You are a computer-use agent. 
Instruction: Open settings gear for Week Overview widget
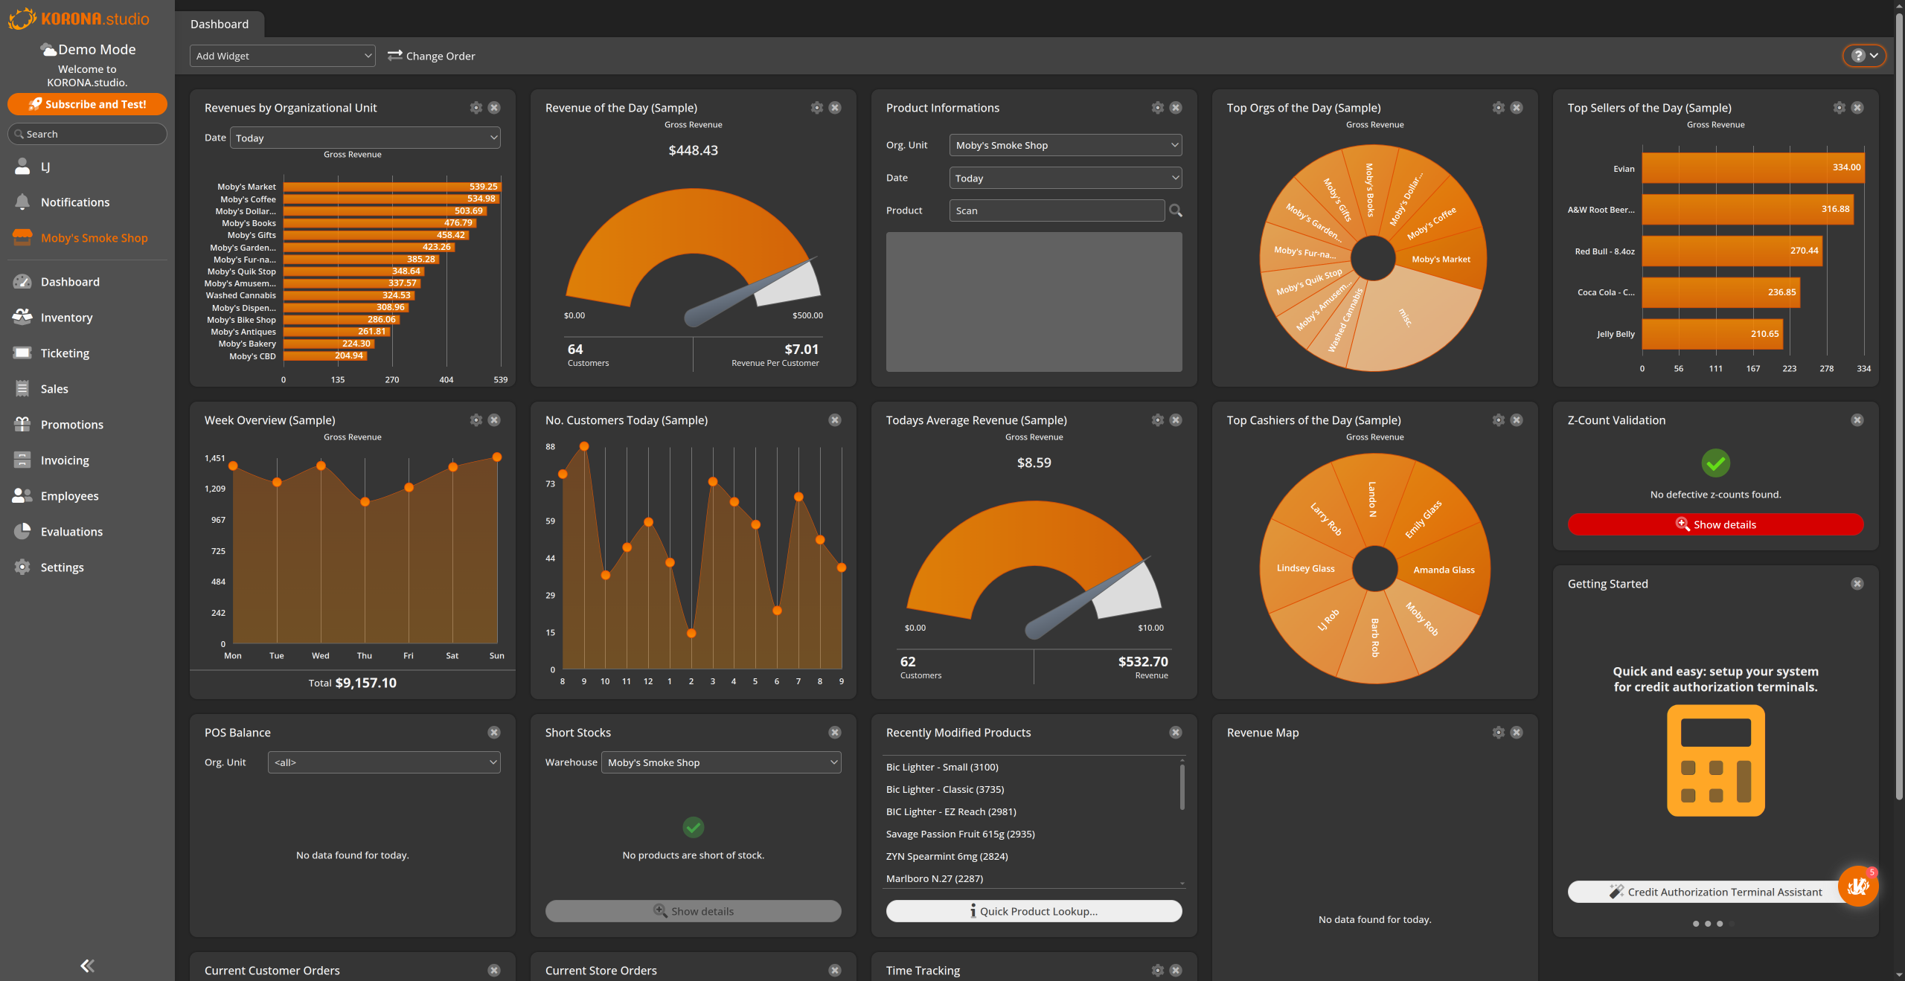[476, 420]
